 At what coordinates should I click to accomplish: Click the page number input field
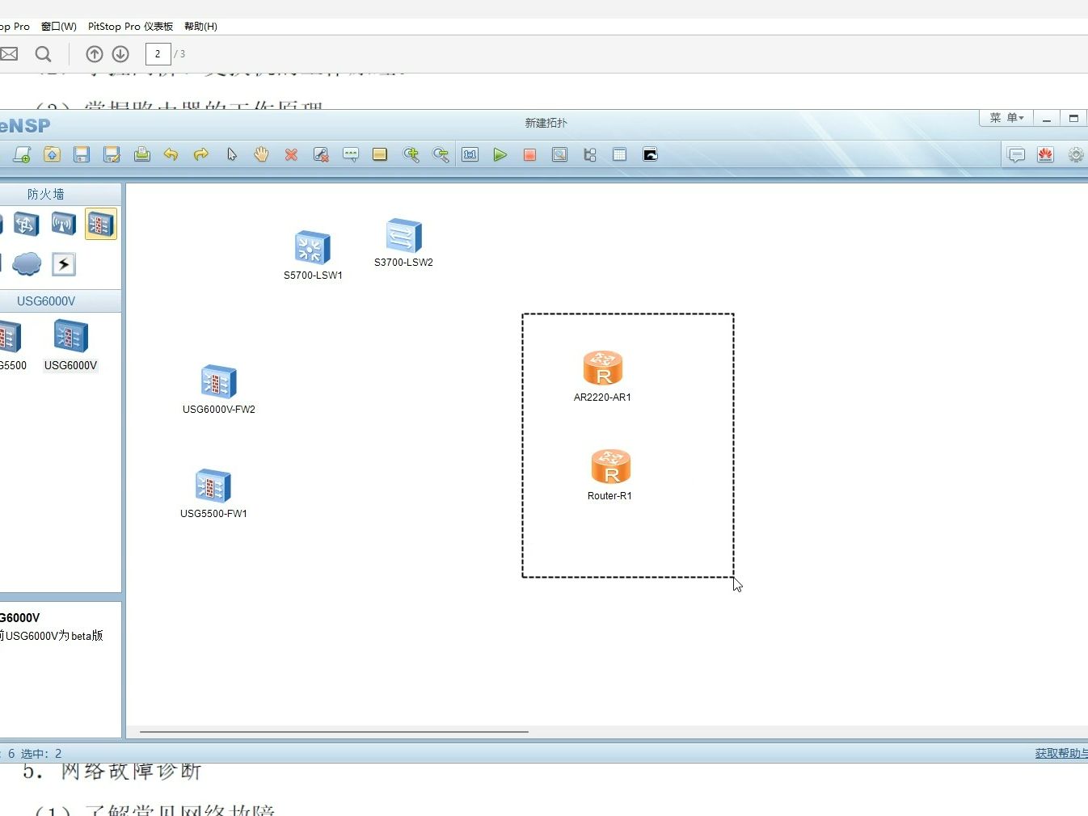point(158,54)
